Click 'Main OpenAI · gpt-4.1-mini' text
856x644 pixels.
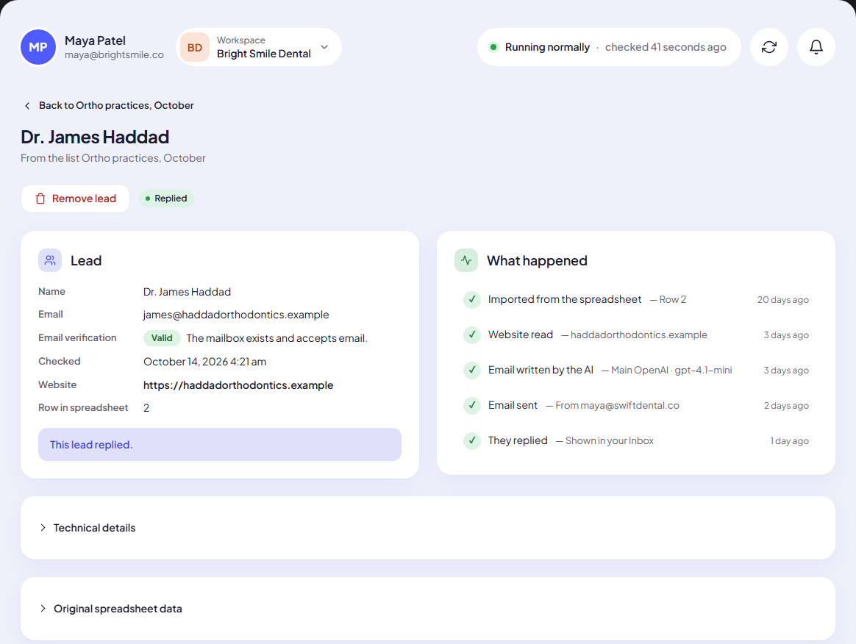671,370
